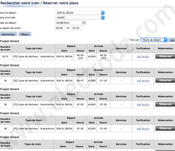
Task: Open the Gare de départ dropdown
Action: [80, 13]
